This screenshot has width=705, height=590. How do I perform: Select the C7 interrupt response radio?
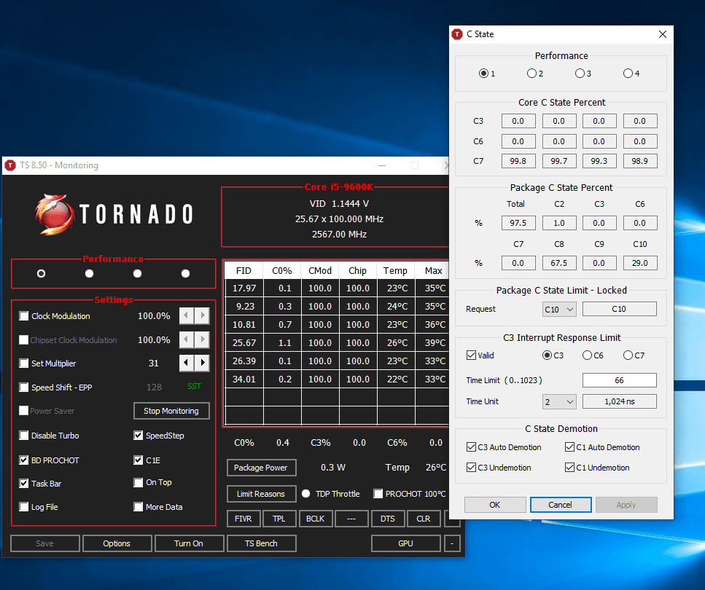click(628, 355)
